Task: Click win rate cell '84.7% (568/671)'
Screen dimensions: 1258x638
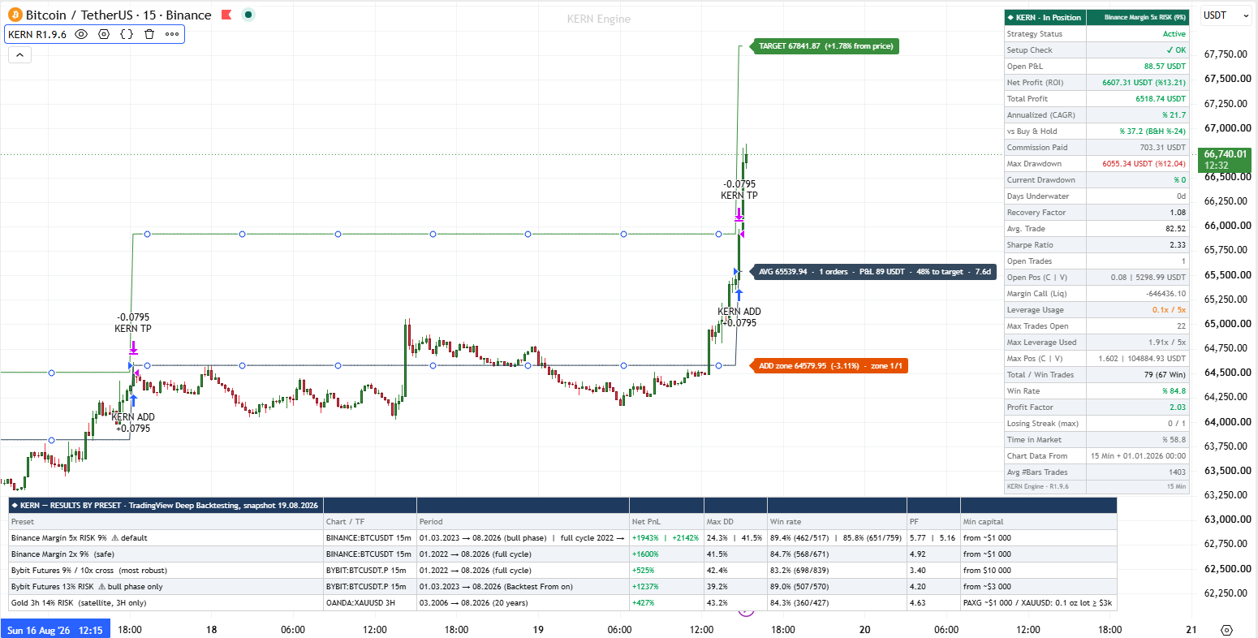Action: click(836, 554)
